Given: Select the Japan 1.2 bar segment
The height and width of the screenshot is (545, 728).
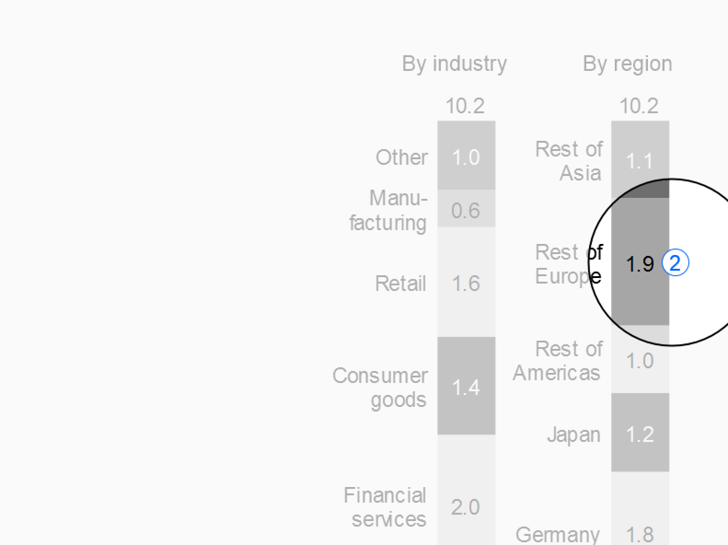Looking at the screenshot, I should (640, 432).
